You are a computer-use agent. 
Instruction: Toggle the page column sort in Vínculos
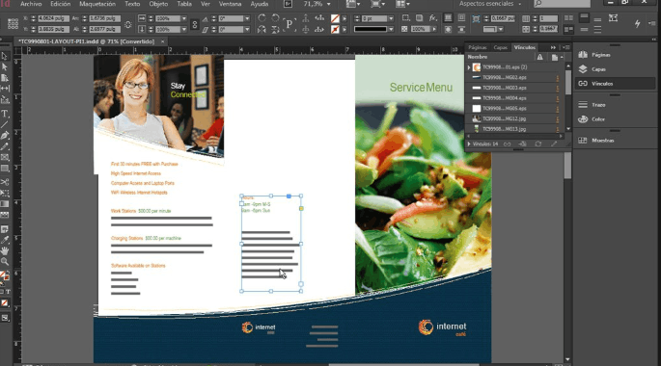554,57
